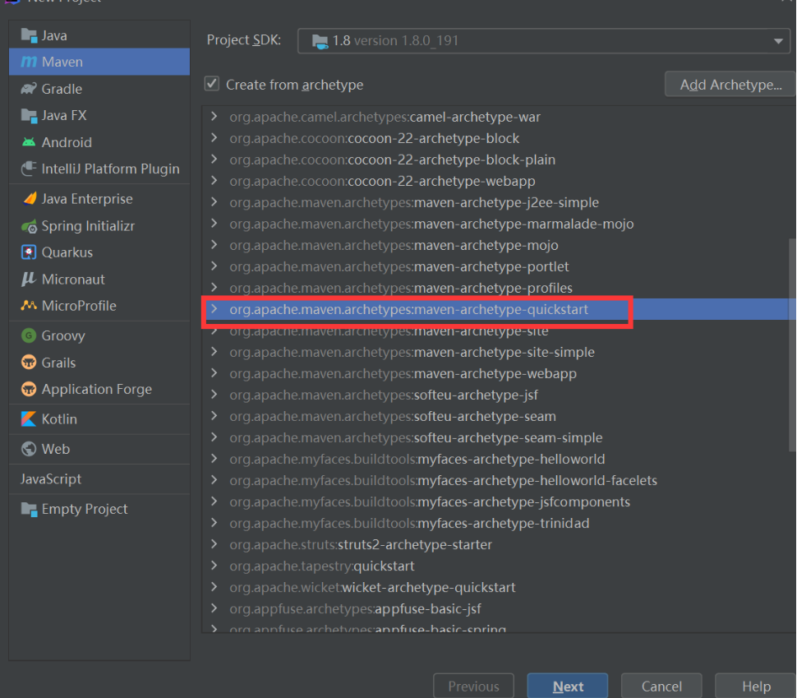
Task: Expand struts2-archetype-starter node
Action: tap(214, 544)
